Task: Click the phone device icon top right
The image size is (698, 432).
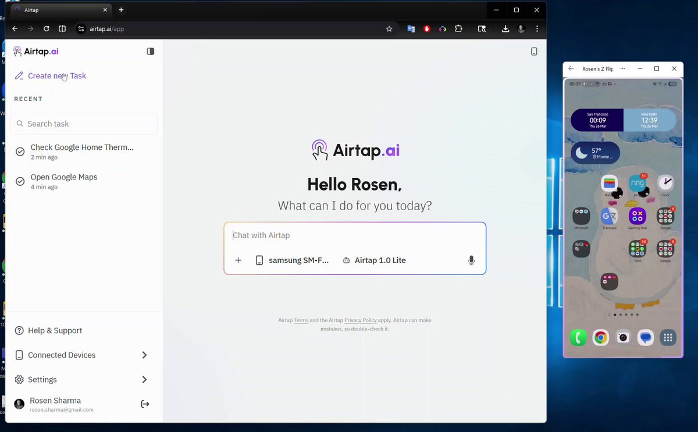Action: 534,51
